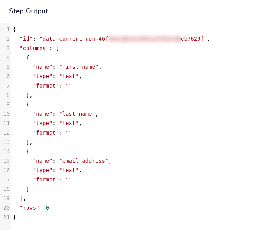267x230 pixels.
Task: Click line number 21 in the gutter
Action: click(x=6, y=217)
